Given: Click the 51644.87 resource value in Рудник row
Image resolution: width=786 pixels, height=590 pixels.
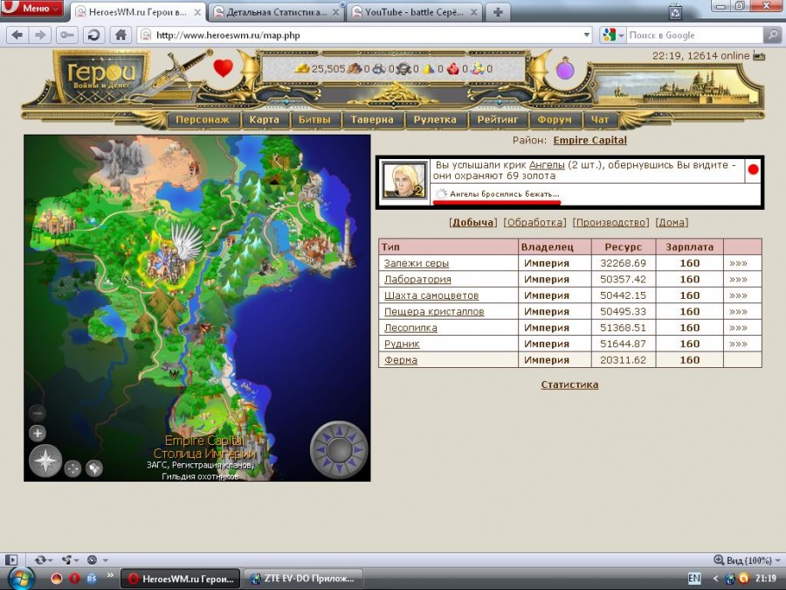Looking at the screenshot, I should (623, 344).
